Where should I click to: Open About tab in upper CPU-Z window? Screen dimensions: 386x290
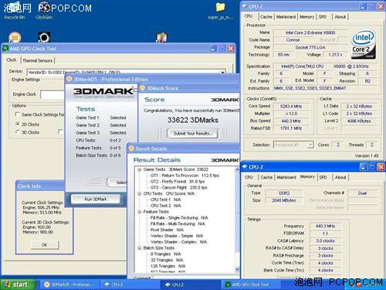click(340, 17)
